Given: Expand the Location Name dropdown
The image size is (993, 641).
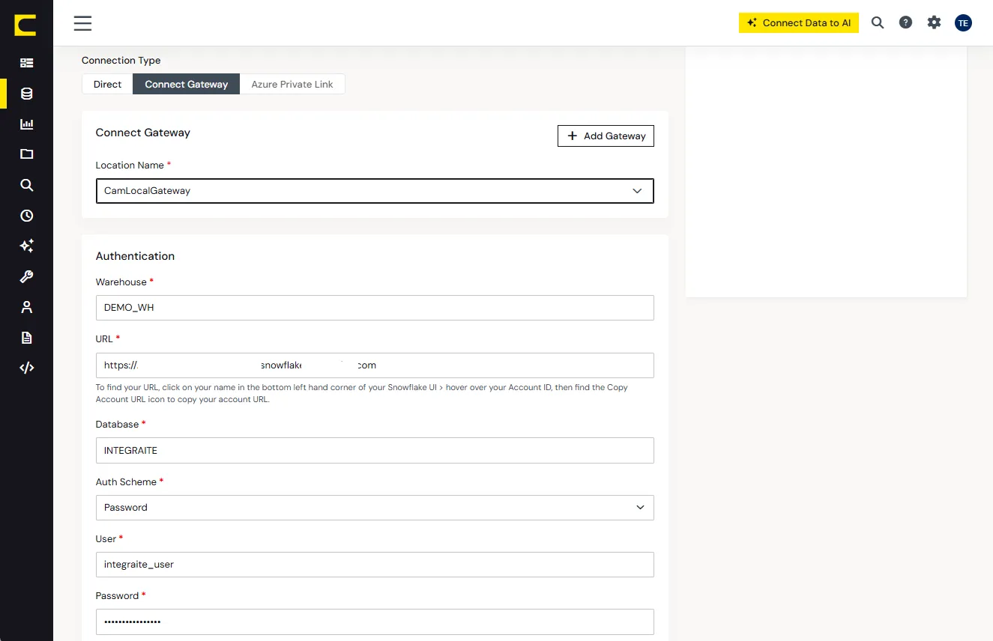Looking at the screenshot, I should coord(375,191).
